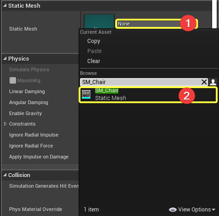Click the SM_Chair static mesh thumbnail icon
This screenshot has height=216, width=219.
point(86,95)
